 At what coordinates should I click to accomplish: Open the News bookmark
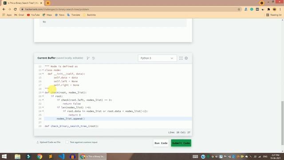tap(59, 15)
